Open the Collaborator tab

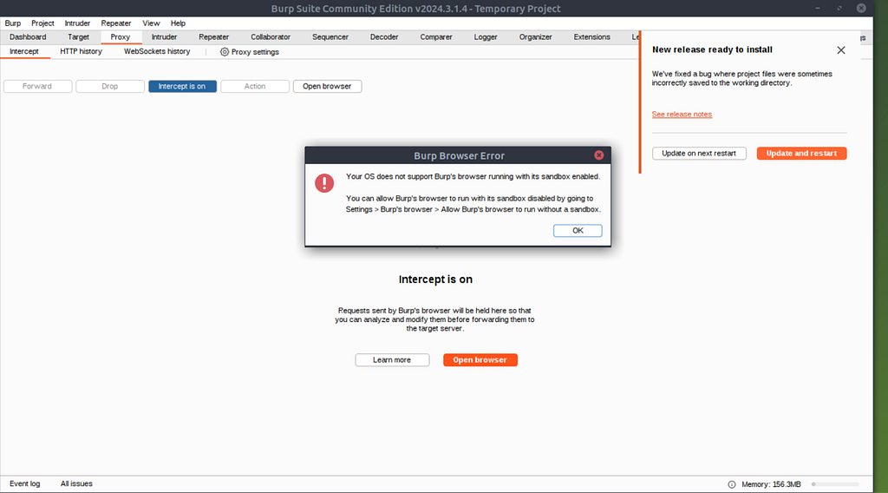(271, 36)
